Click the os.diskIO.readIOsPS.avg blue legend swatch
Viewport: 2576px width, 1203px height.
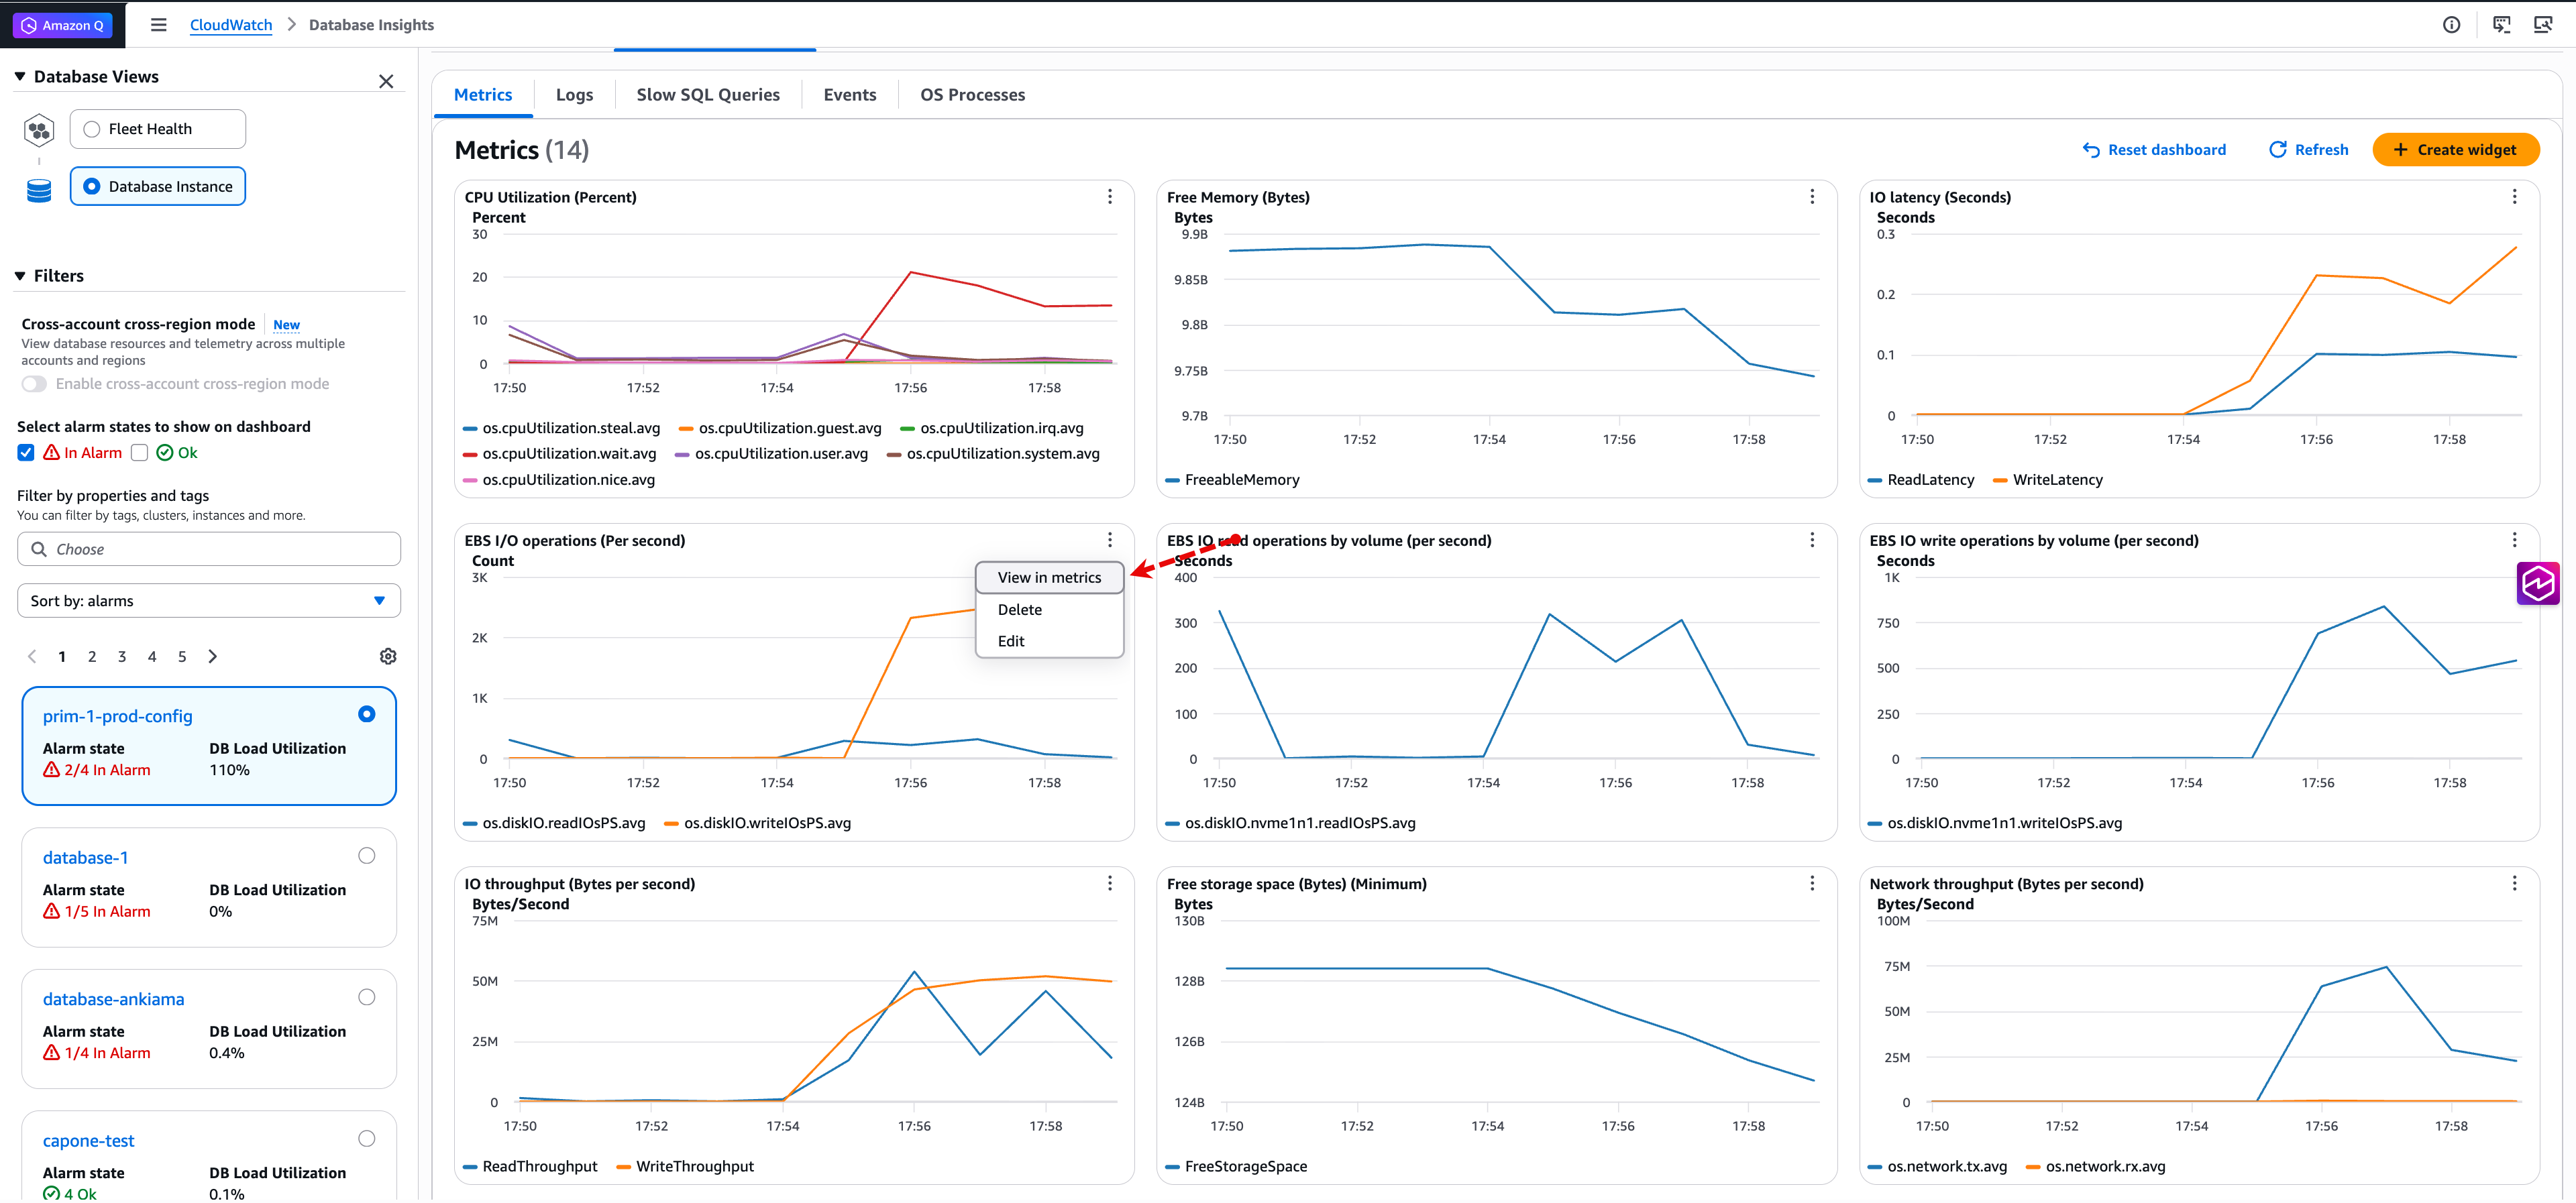[x=470, y=824]
